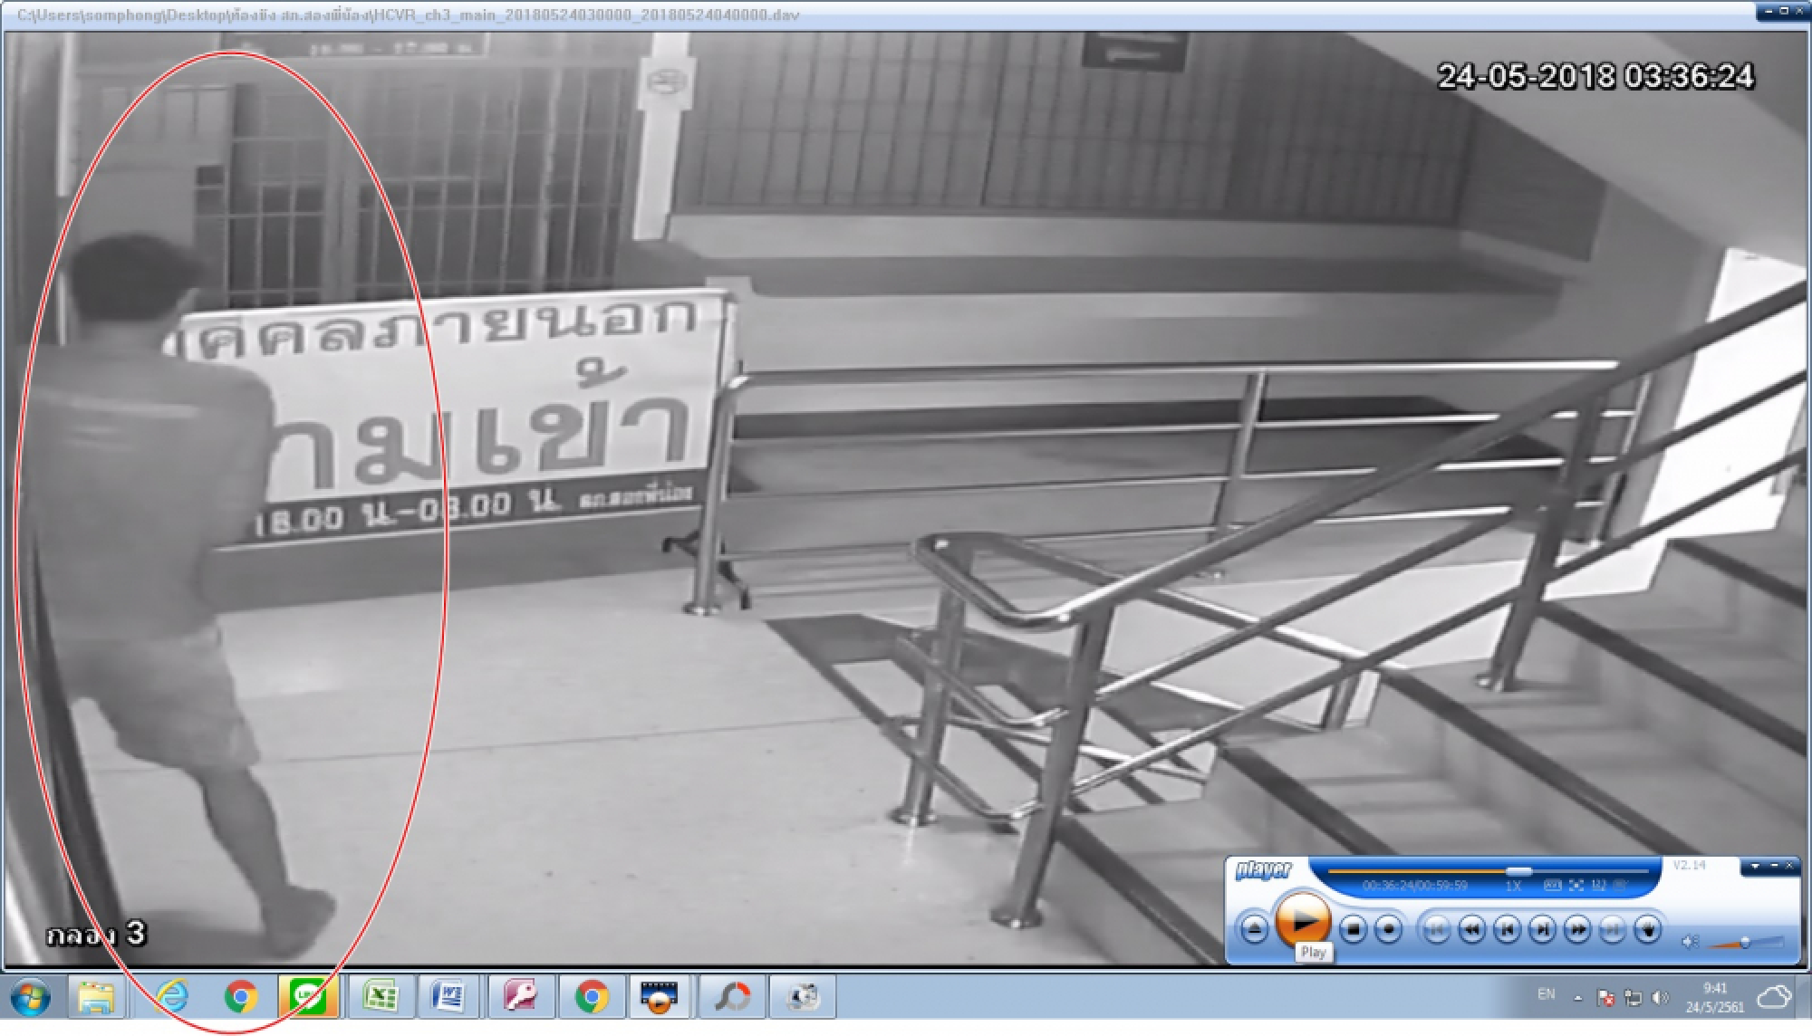This screenshot has width=1812, height=1036.
Task: Click the Eject/Open file button
Action: click(x=1254, y=929)
